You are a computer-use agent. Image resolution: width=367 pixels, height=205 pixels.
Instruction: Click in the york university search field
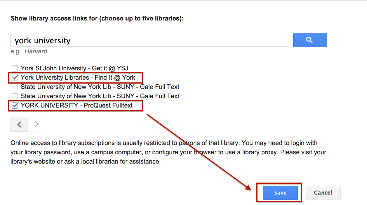coord(149,40)
